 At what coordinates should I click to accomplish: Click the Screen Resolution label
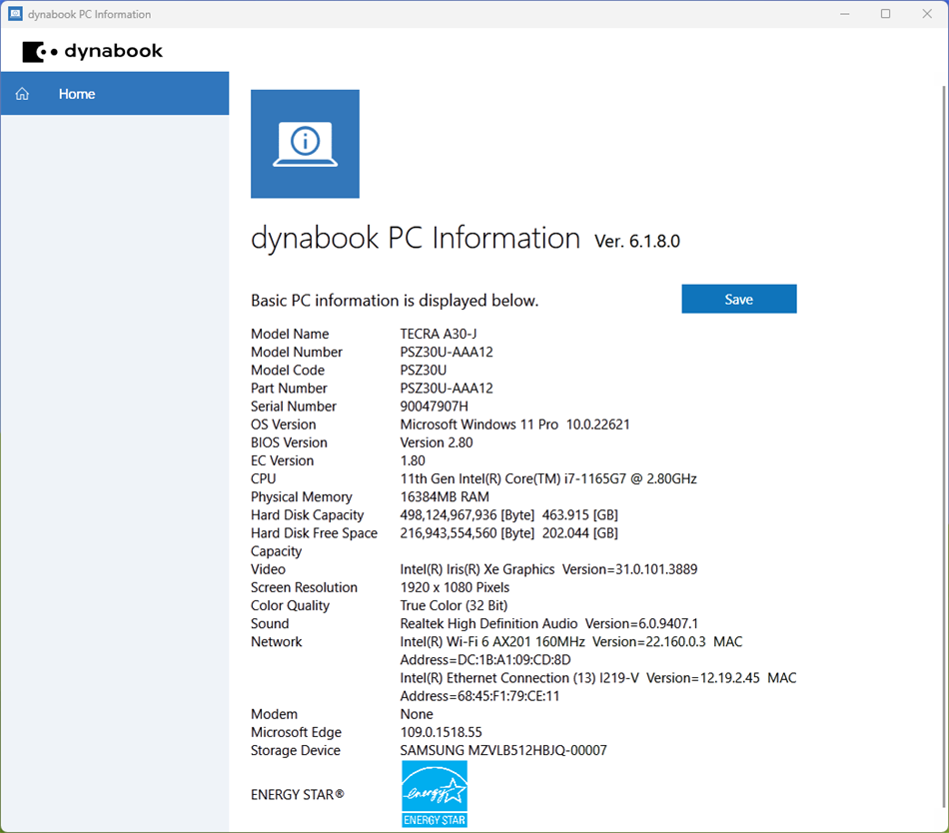pos(305,587)
